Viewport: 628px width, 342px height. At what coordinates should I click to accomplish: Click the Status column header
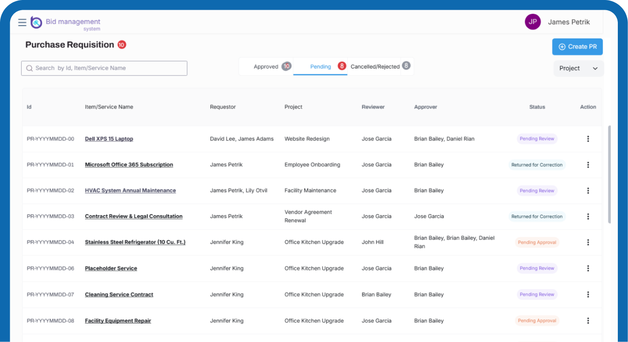[x=537, y=107]
